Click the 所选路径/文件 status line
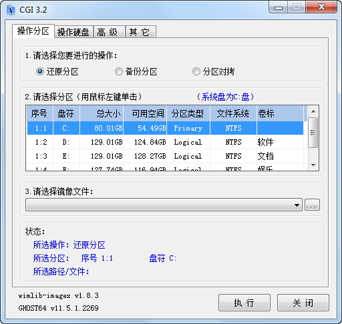342x324 pixels. tap(61, 271)
